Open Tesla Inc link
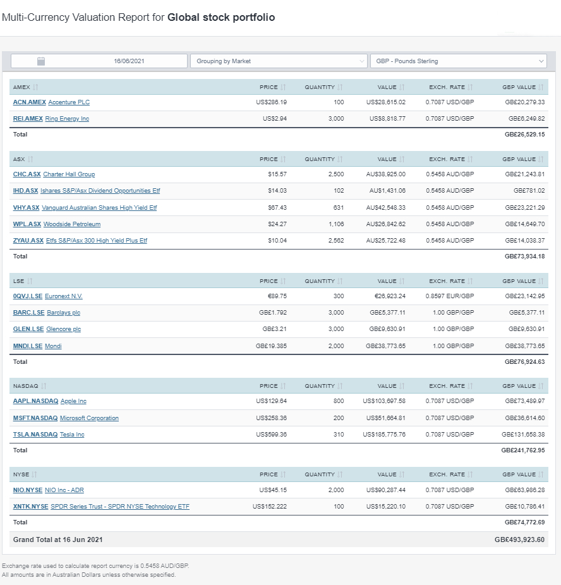Screen dimensions: 561x585 coord(72,435)
